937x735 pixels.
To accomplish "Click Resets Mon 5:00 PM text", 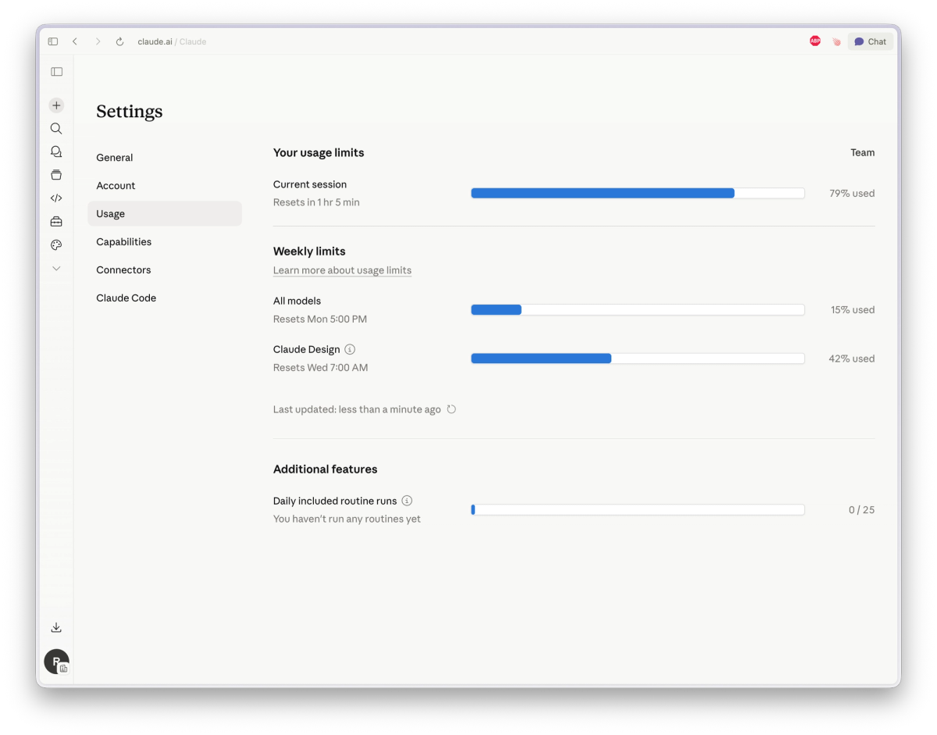I will click(320, 319).
